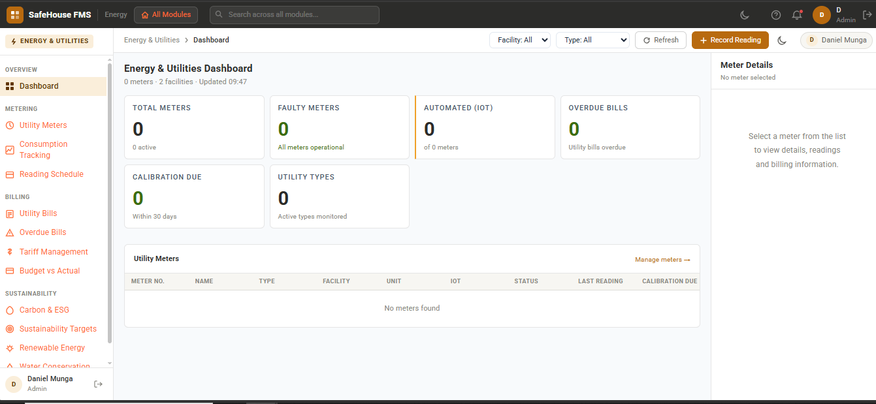This screenshot has width=876, height=404.
Task: Click the orange D avatar in header
Action: point(822,14)
